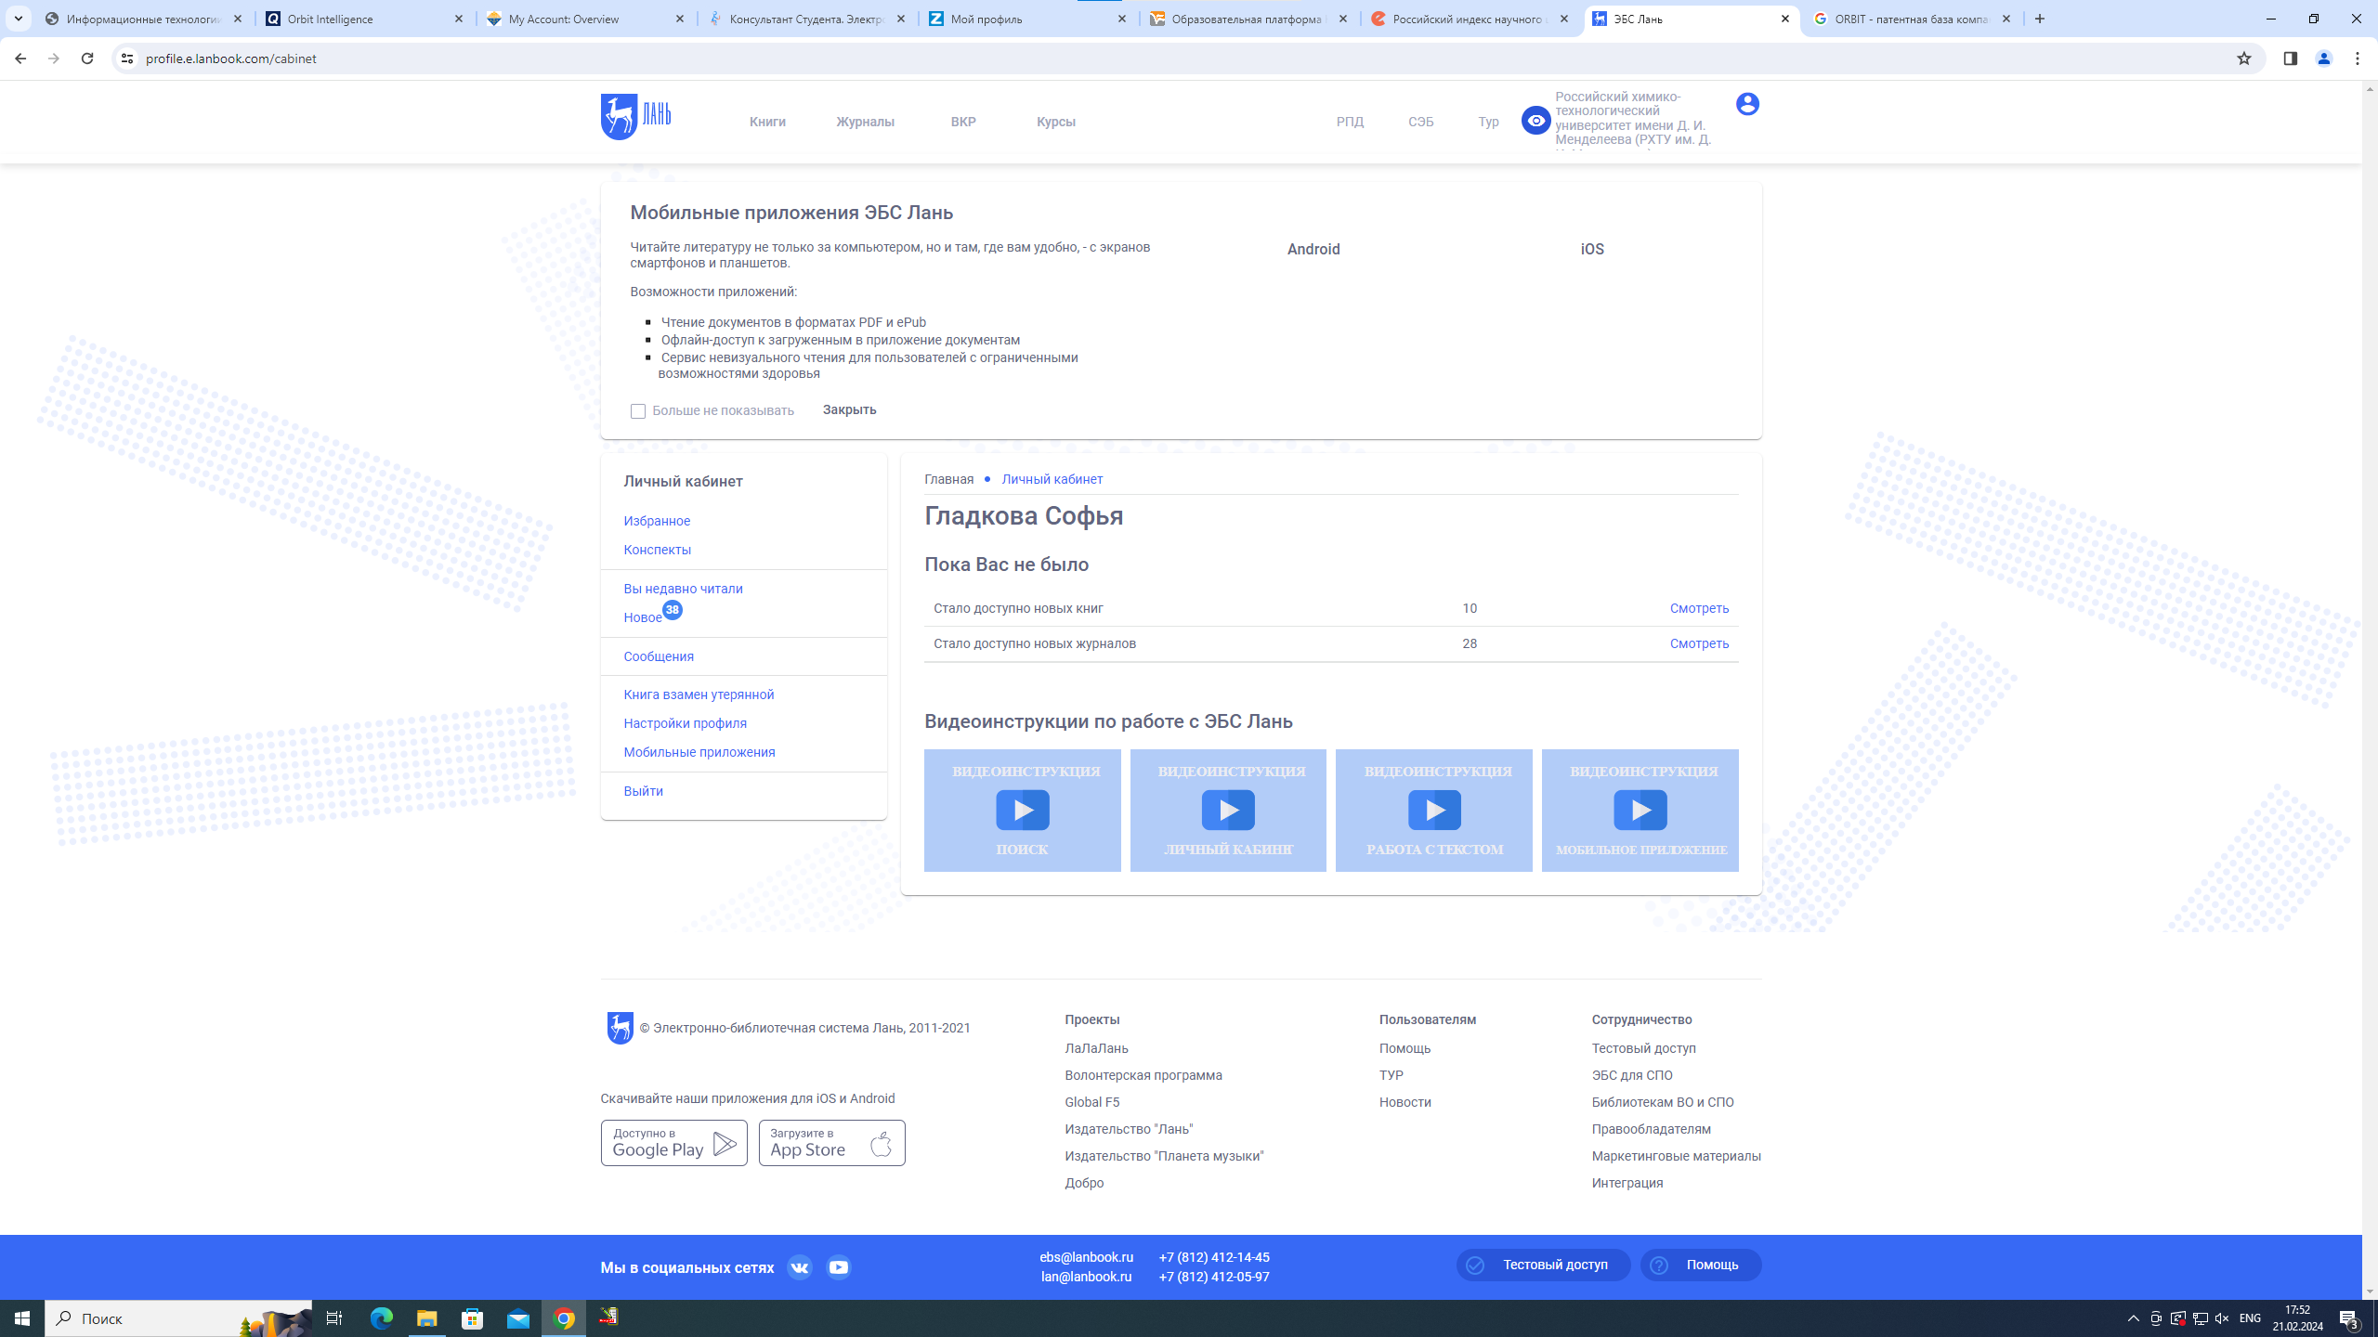Viewport: 2378px width, 1337px height.
Task: Open the VK social network icon
Action: pyautogui.click(x=799, y=1267)
